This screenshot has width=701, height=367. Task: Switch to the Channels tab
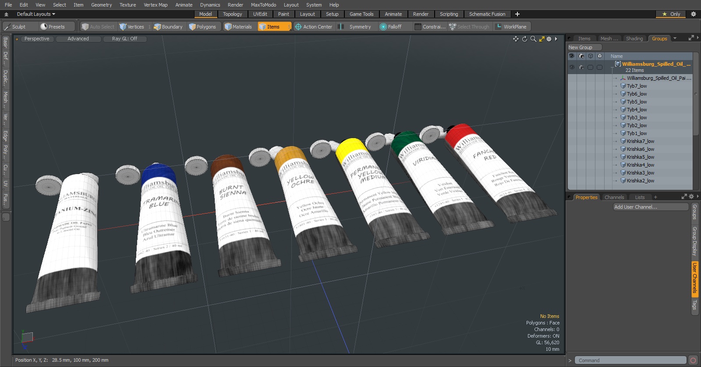pyautogui.click(x=614, y=197)
